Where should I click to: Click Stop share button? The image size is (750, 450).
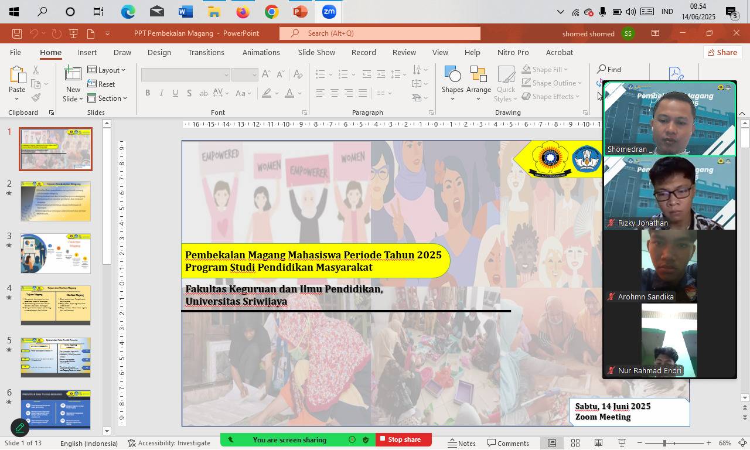pyautogui.click(x=404, y=439)
